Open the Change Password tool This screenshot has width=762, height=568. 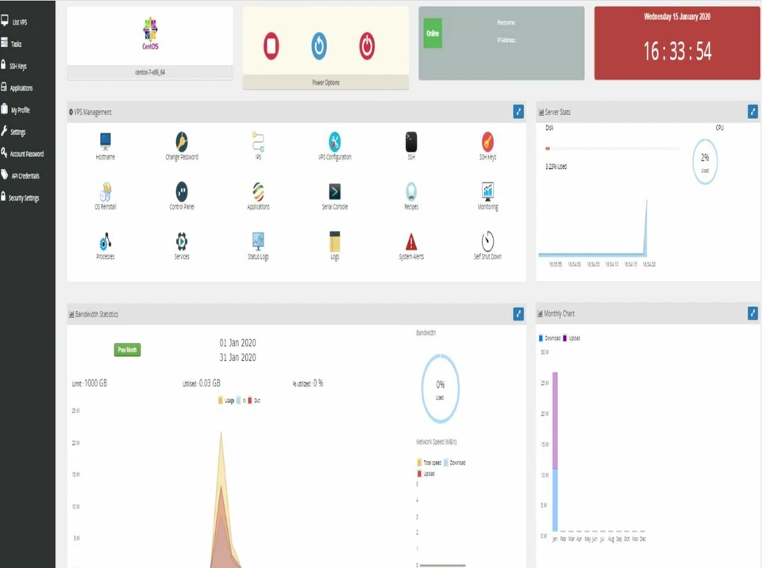click(181, 143)
